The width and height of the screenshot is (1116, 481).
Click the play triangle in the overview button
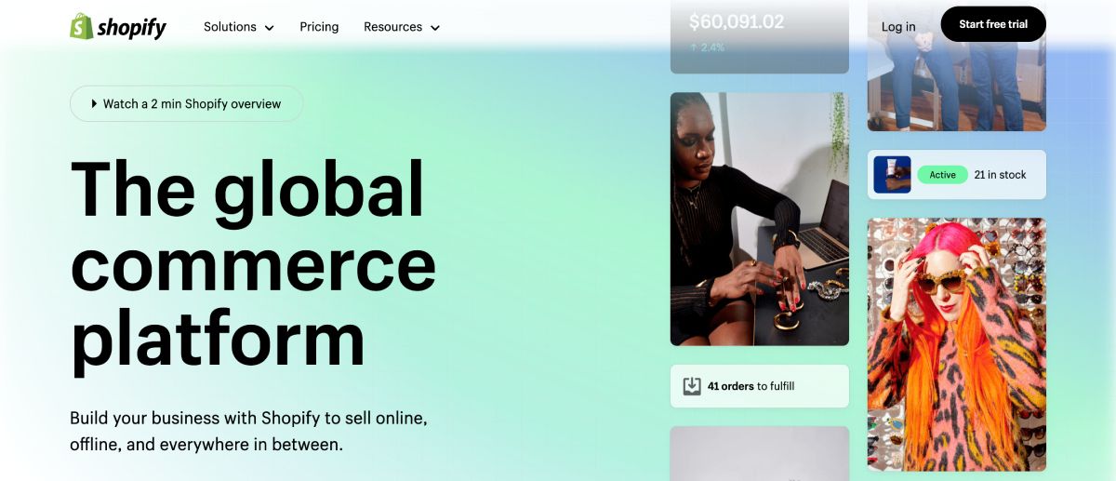pos(94,104)
